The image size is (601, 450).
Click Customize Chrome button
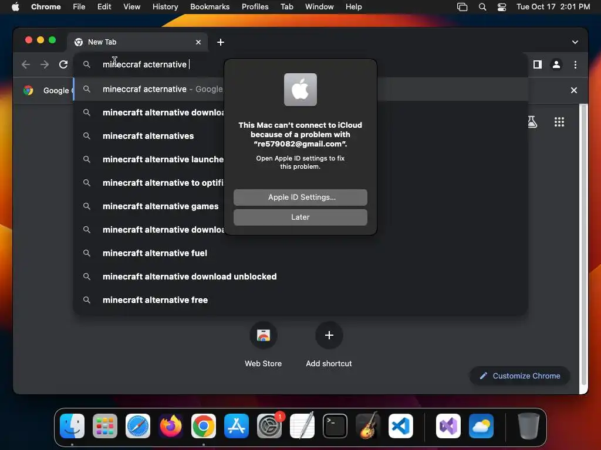pyautogui.click(x=520, y=376)
